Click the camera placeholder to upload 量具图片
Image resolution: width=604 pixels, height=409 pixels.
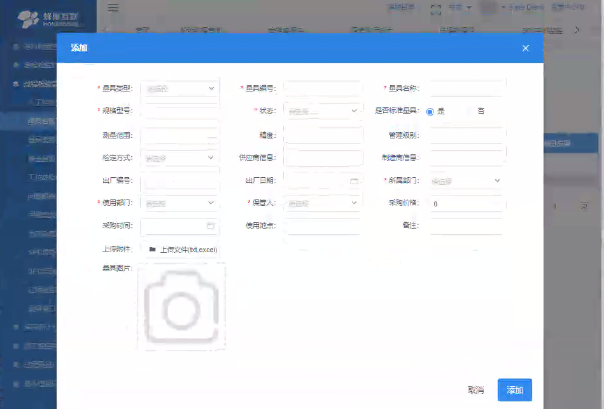pyautogui.click(x=181, y=307)
